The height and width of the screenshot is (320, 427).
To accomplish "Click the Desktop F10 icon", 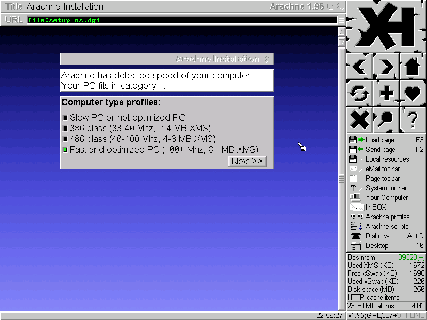I will click(356, 245).
